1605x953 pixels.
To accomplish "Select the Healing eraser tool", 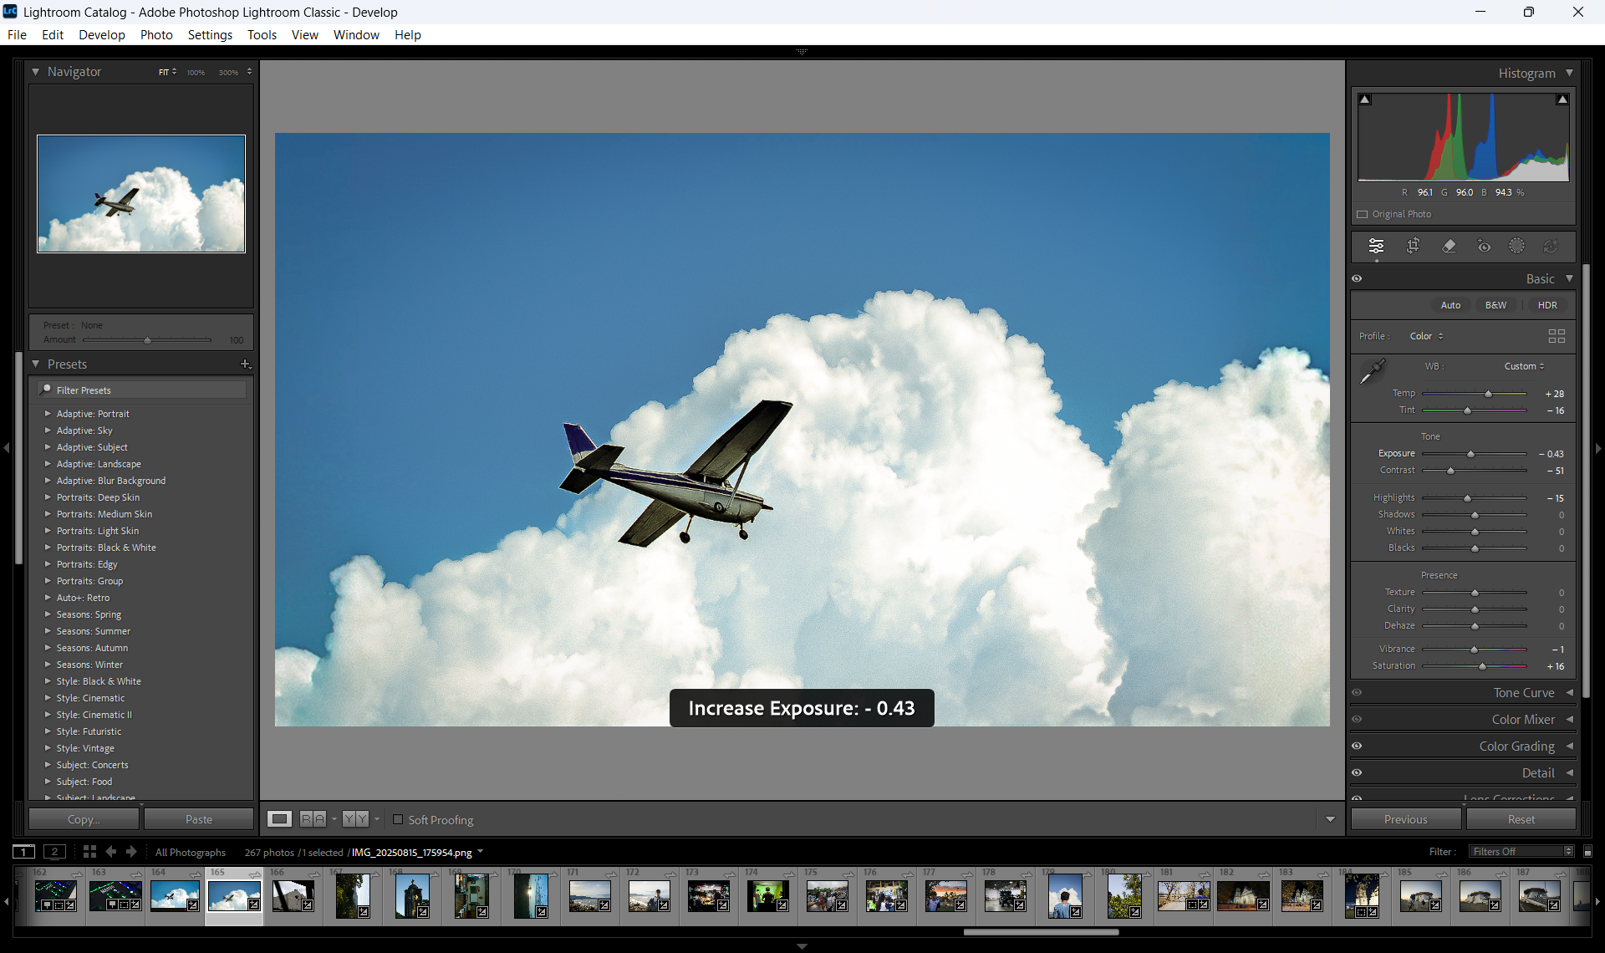I will click(x=1449, y=246).
